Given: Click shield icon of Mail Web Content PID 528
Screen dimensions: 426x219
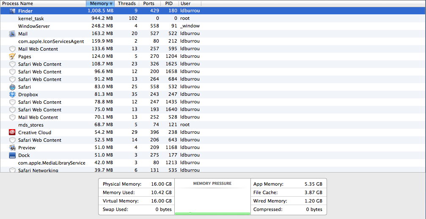Looking at the screenshot, I should coord(13,117).
